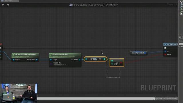Click the Sense to Use input pin

click(x=51, y=64)
